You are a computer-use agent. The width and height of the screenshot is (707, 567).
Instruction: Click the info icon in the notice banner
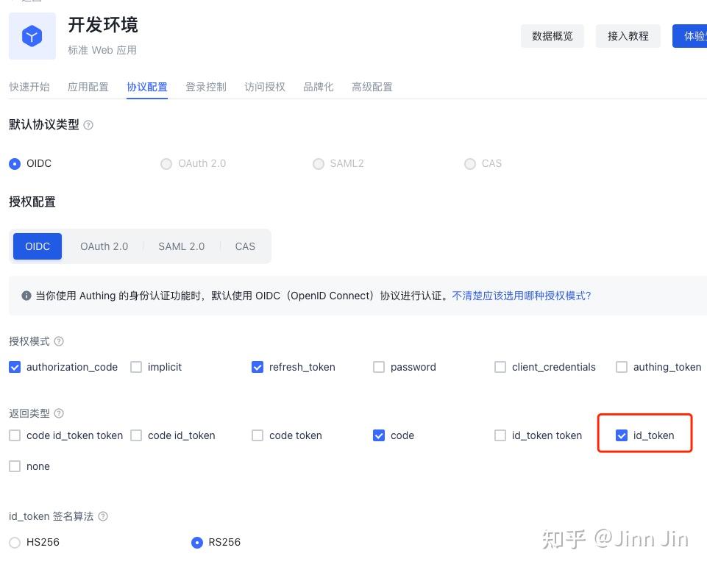pyautogui.click(x=26, y=296)
